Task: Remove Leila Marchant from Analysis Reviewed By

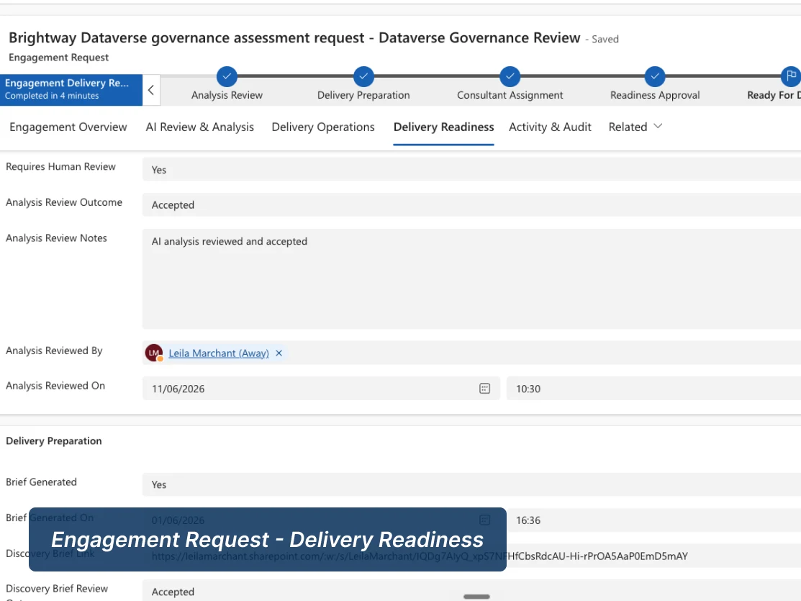Action: (x=279, y=353)
